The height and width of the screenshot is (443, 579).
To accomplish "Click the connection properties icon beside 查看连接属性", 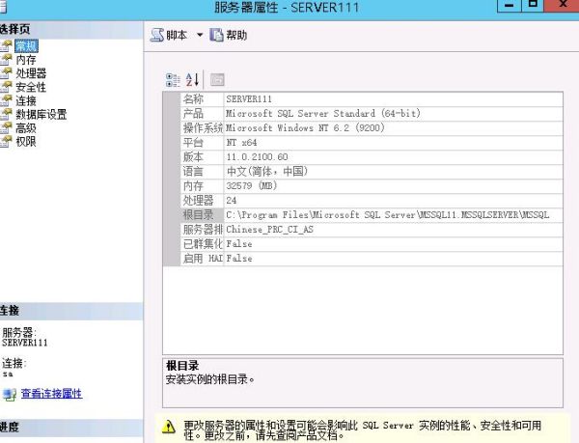I will click(10, 395).
